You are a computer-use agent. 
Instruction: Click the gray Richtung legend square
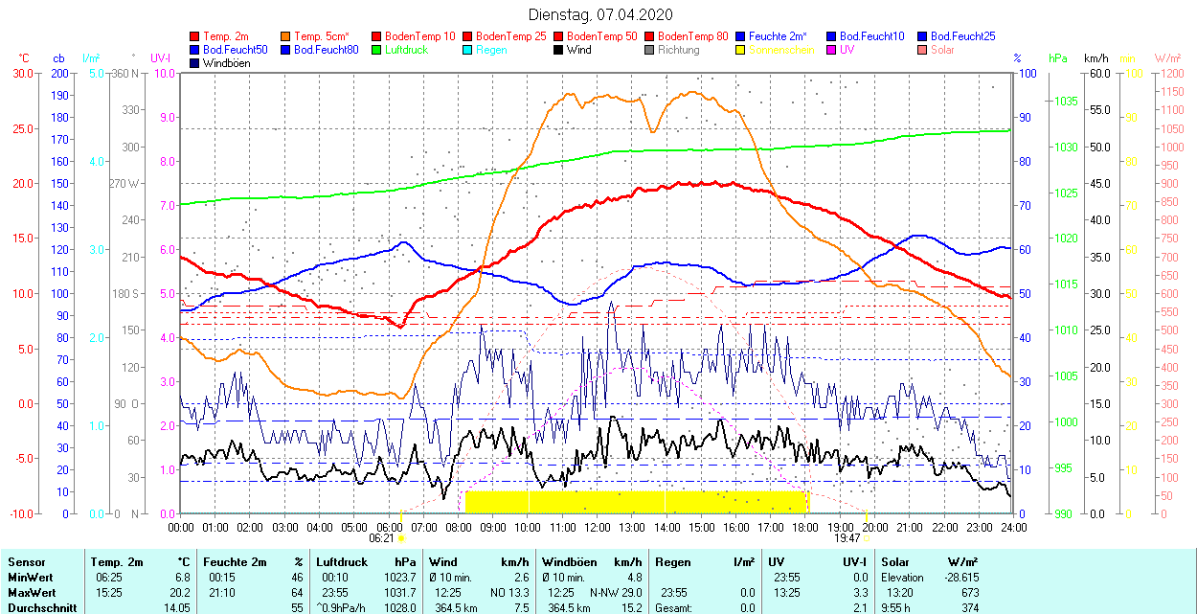(x=650, y=50)
